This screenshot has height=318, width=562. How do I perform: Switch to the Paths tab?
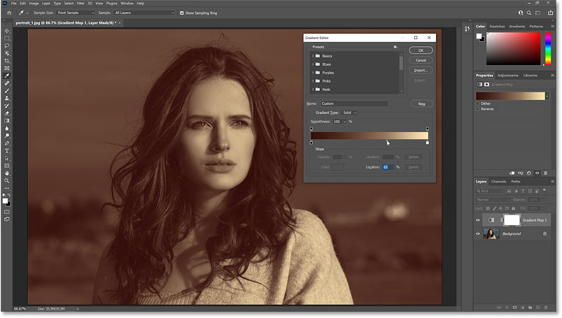pyautogui.click(x=516, y=182)
